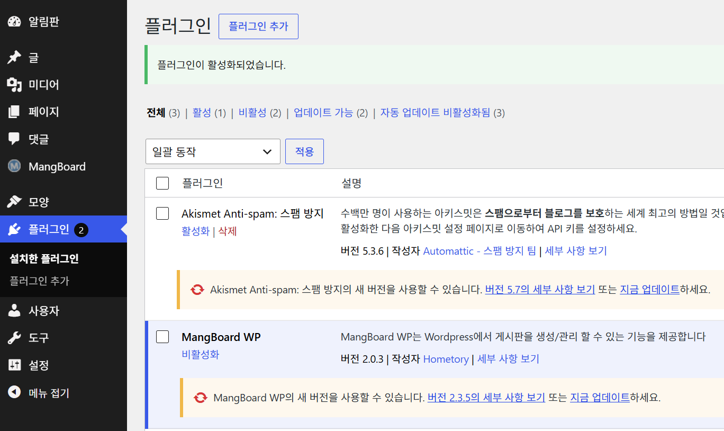Open 알림판 menu item

(64, 22)
